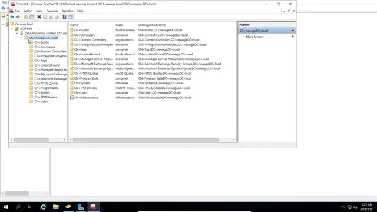Select CN=System in the console tree

point(42,92)
